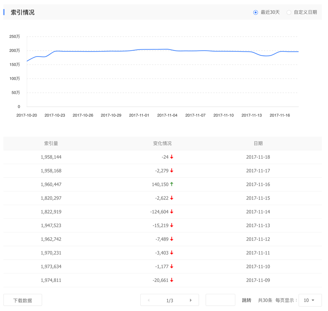Click the 1,960,447 index value row
Viewport: 328px width, 311px height.
(x=51, y=184)
